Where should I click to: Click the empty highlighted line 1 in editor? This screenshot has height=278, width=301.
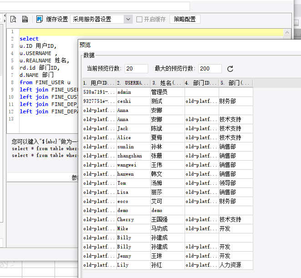151,32
